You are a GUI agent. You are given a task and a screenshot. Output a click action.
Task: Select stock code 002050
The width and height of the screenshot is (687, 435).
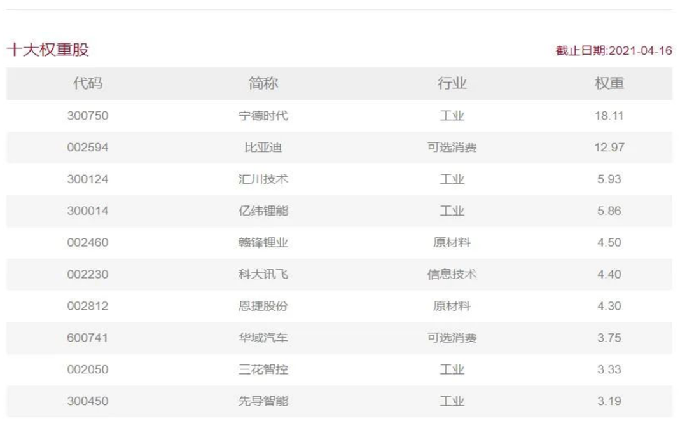[x=88, y=369]
